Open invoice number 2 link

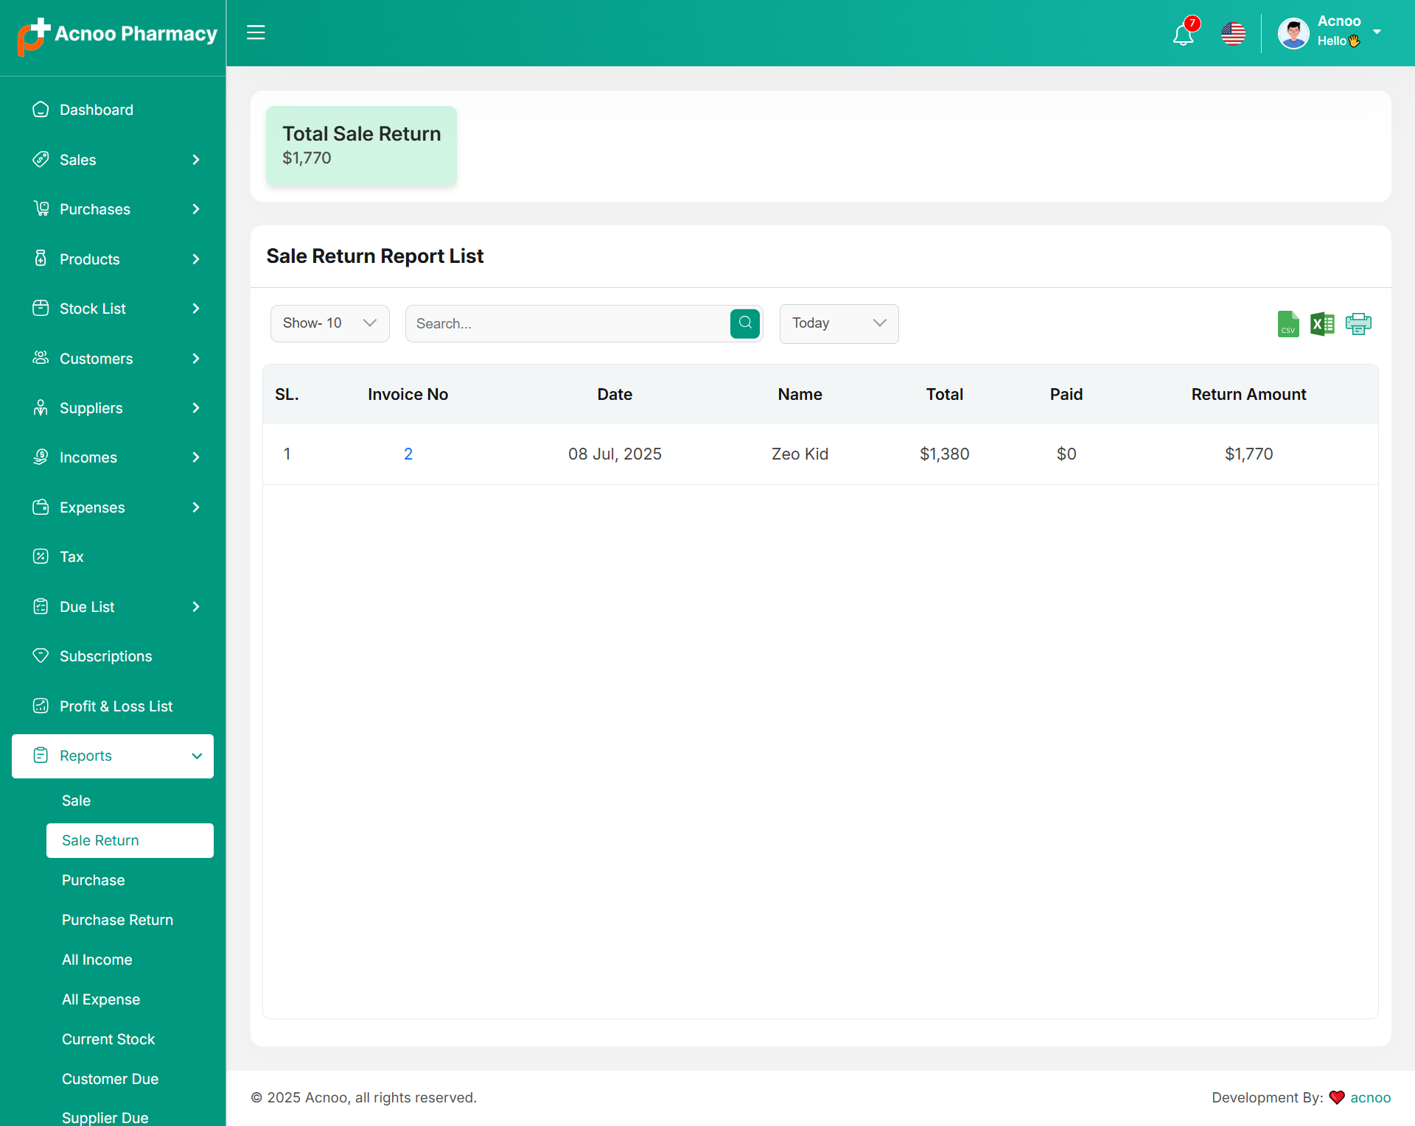tap(408, 454)
